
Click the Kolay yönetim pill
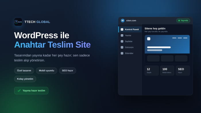pyautogui.click(x=25, y=79)
